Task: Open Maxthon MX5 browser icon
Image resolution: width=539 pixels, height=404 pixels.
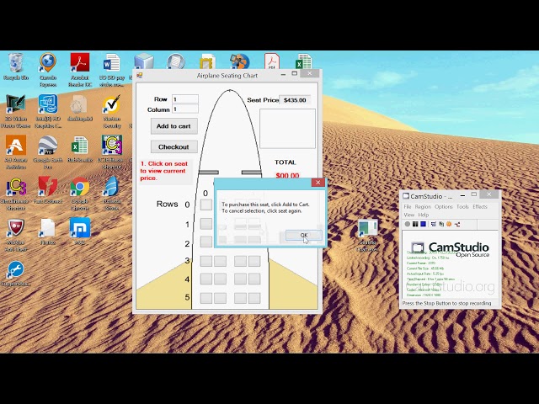Action: 80,231
